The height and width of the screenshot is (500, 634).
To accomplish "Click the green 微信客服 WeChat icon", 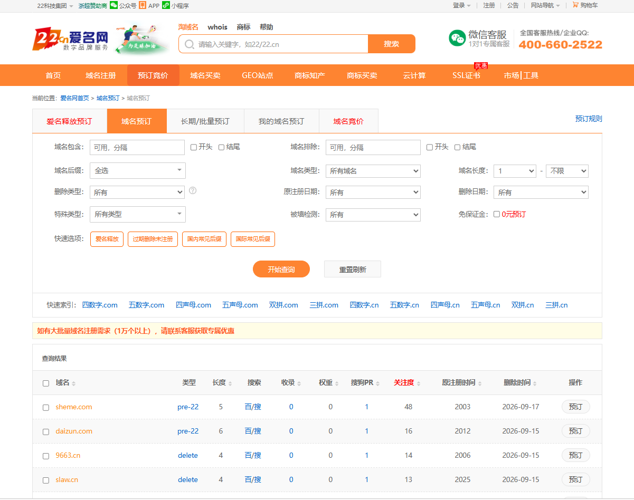I will pyautogui.click(x=457, y=38).
